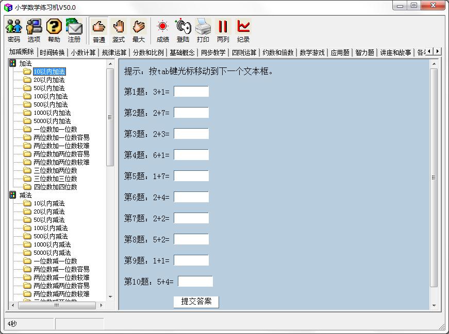This screenshot has width=449, height=334.
Task: Switch to the 规律运算 tab
Action: click(114, 52)
